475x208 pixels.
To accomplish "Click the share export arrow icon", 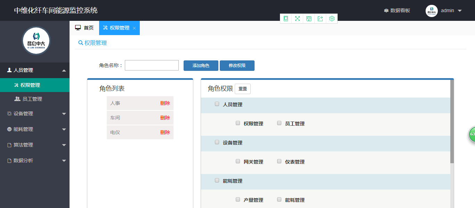I will click(320, 19).
